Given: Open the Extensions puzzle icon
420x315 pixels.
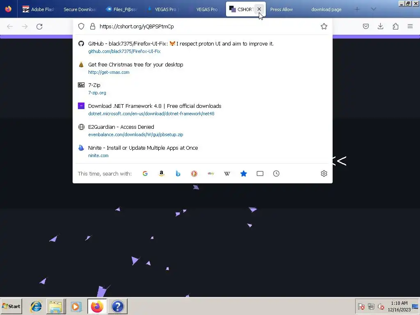Looking at the screenshot, I should tap(395, 26).
